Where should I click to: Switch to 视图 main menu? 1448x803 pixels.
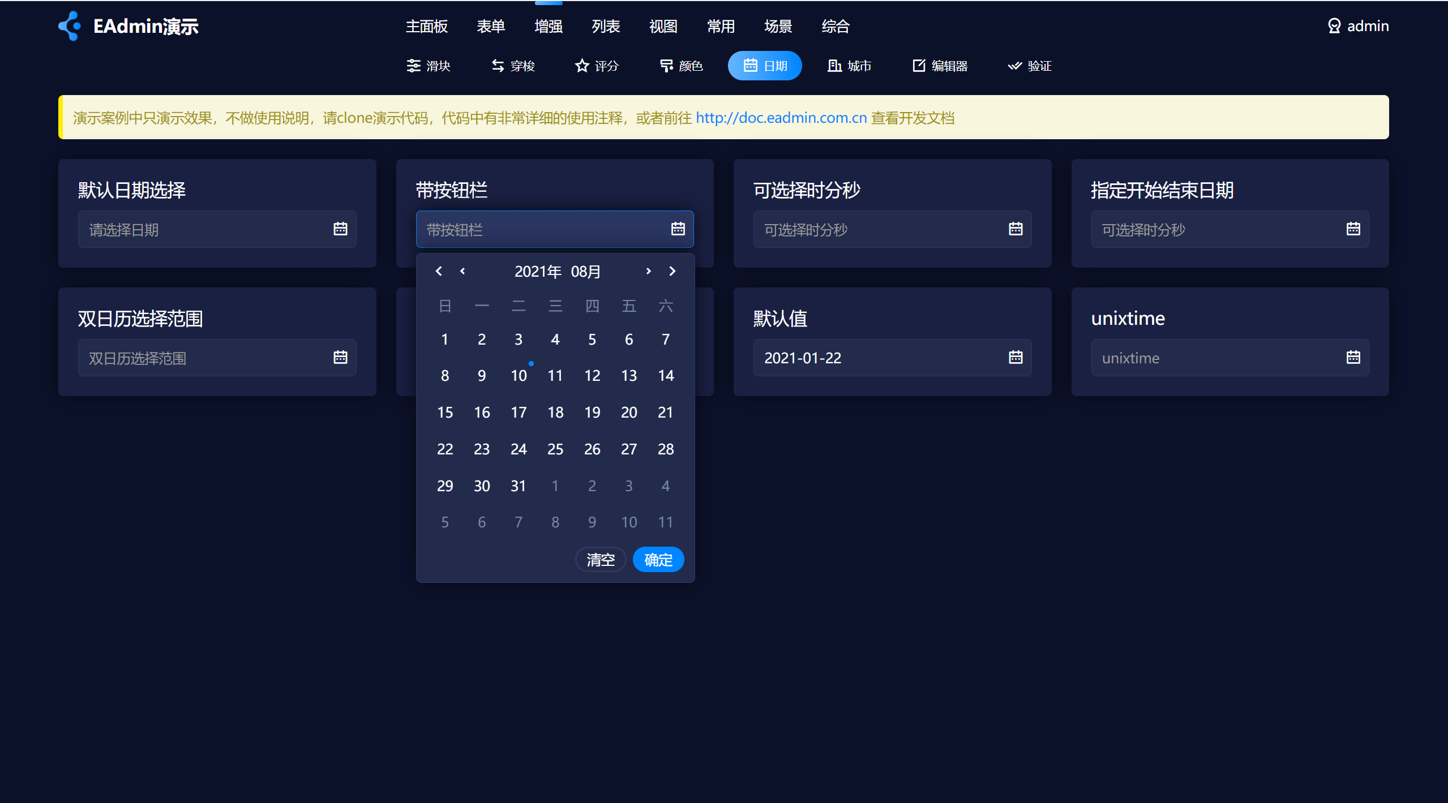tap(663, 26)
